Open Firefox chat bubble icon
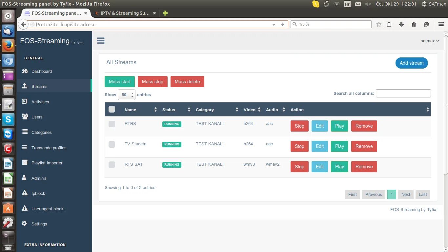Viewport: 448px width, 252px height. (x=426, y=24)
